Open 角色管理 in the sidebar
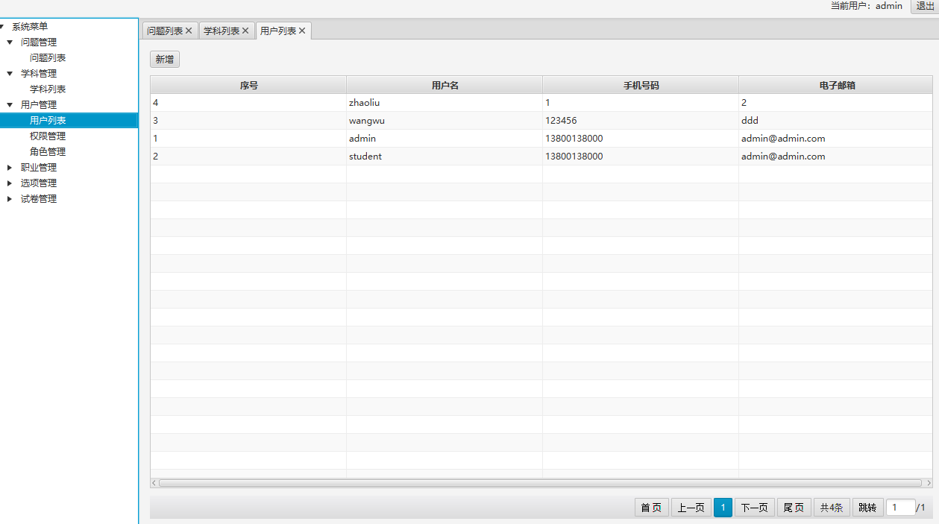The image size is (939, 524). tap(48, 152)
